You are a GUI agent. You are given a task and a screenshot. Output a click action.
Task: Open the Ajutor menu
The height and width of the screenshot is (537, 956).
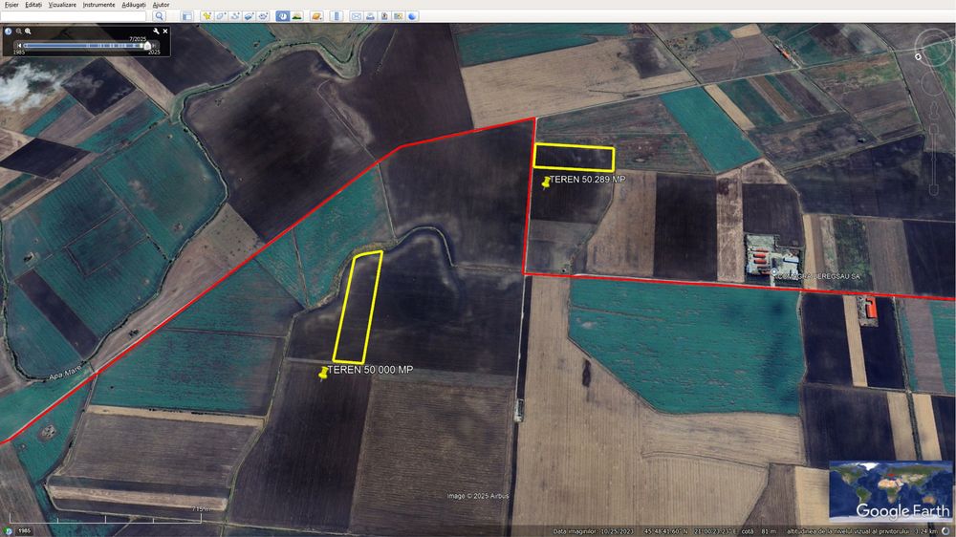point(161,5)
